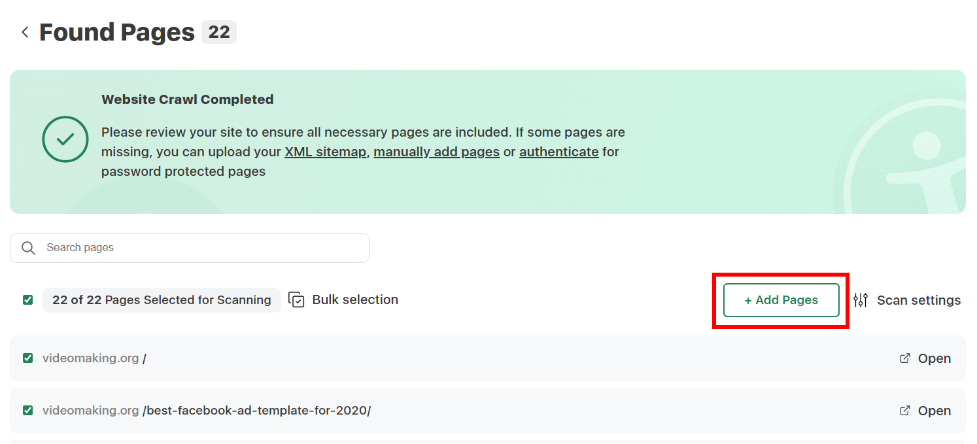
Task: Uncheck the best-facebook-ad-template-for-2020 page checkbox
Action: (27, 410)
